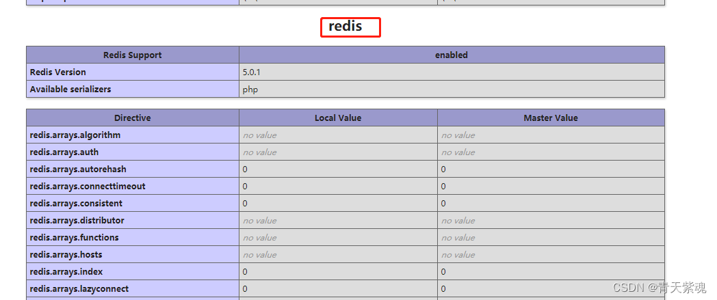This screenshot has width=717, height=300.
Task: Select the Redis Support header cell
Action: pyautogui.click(x=133, y=55)
